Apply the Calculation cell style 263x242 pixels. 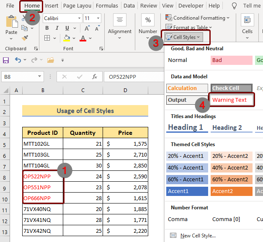coord(187,88)
